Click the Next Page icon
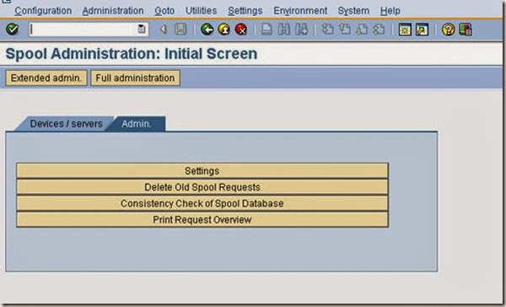The height and width of the screenshot is (307, 506). pyautogui.click(x=362, y=30)
